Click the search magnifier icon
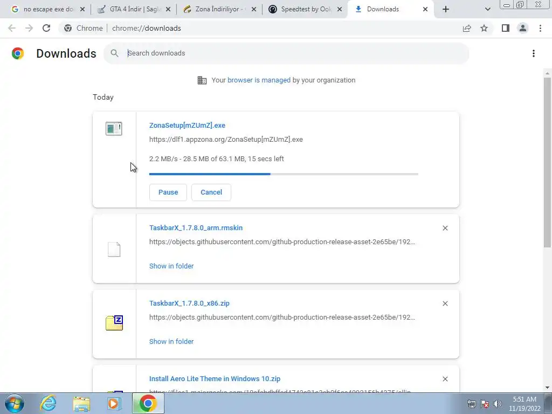 point(114,53)
